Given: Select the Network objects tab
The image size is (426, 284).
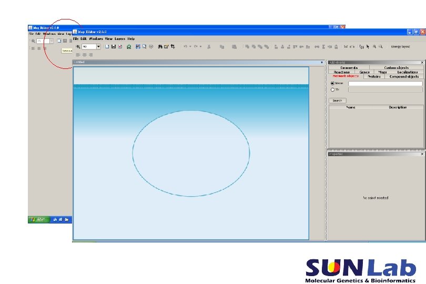Looking at the screenshot, I should click(x=346, y=76).
